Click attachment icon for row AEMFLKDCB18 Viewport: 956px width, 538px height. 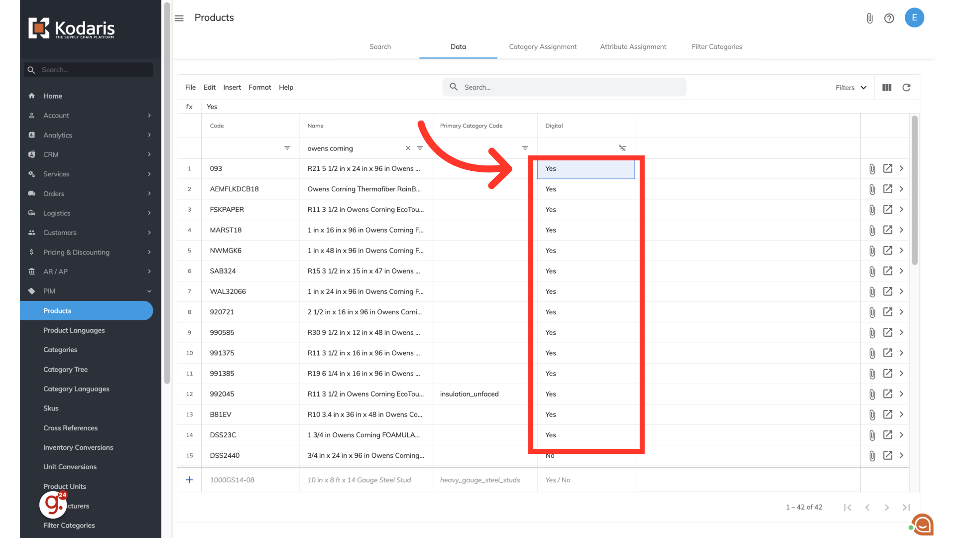pyautogui.click(x=872, y=189)
